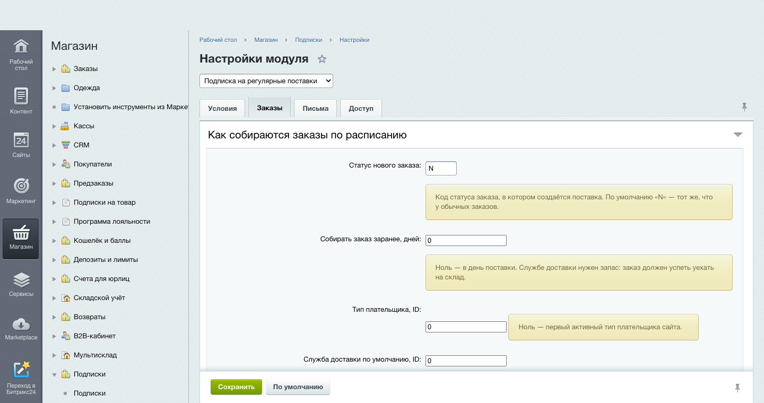
Task: Collapse the Как собираются заказы section
Action: (737, 135)
